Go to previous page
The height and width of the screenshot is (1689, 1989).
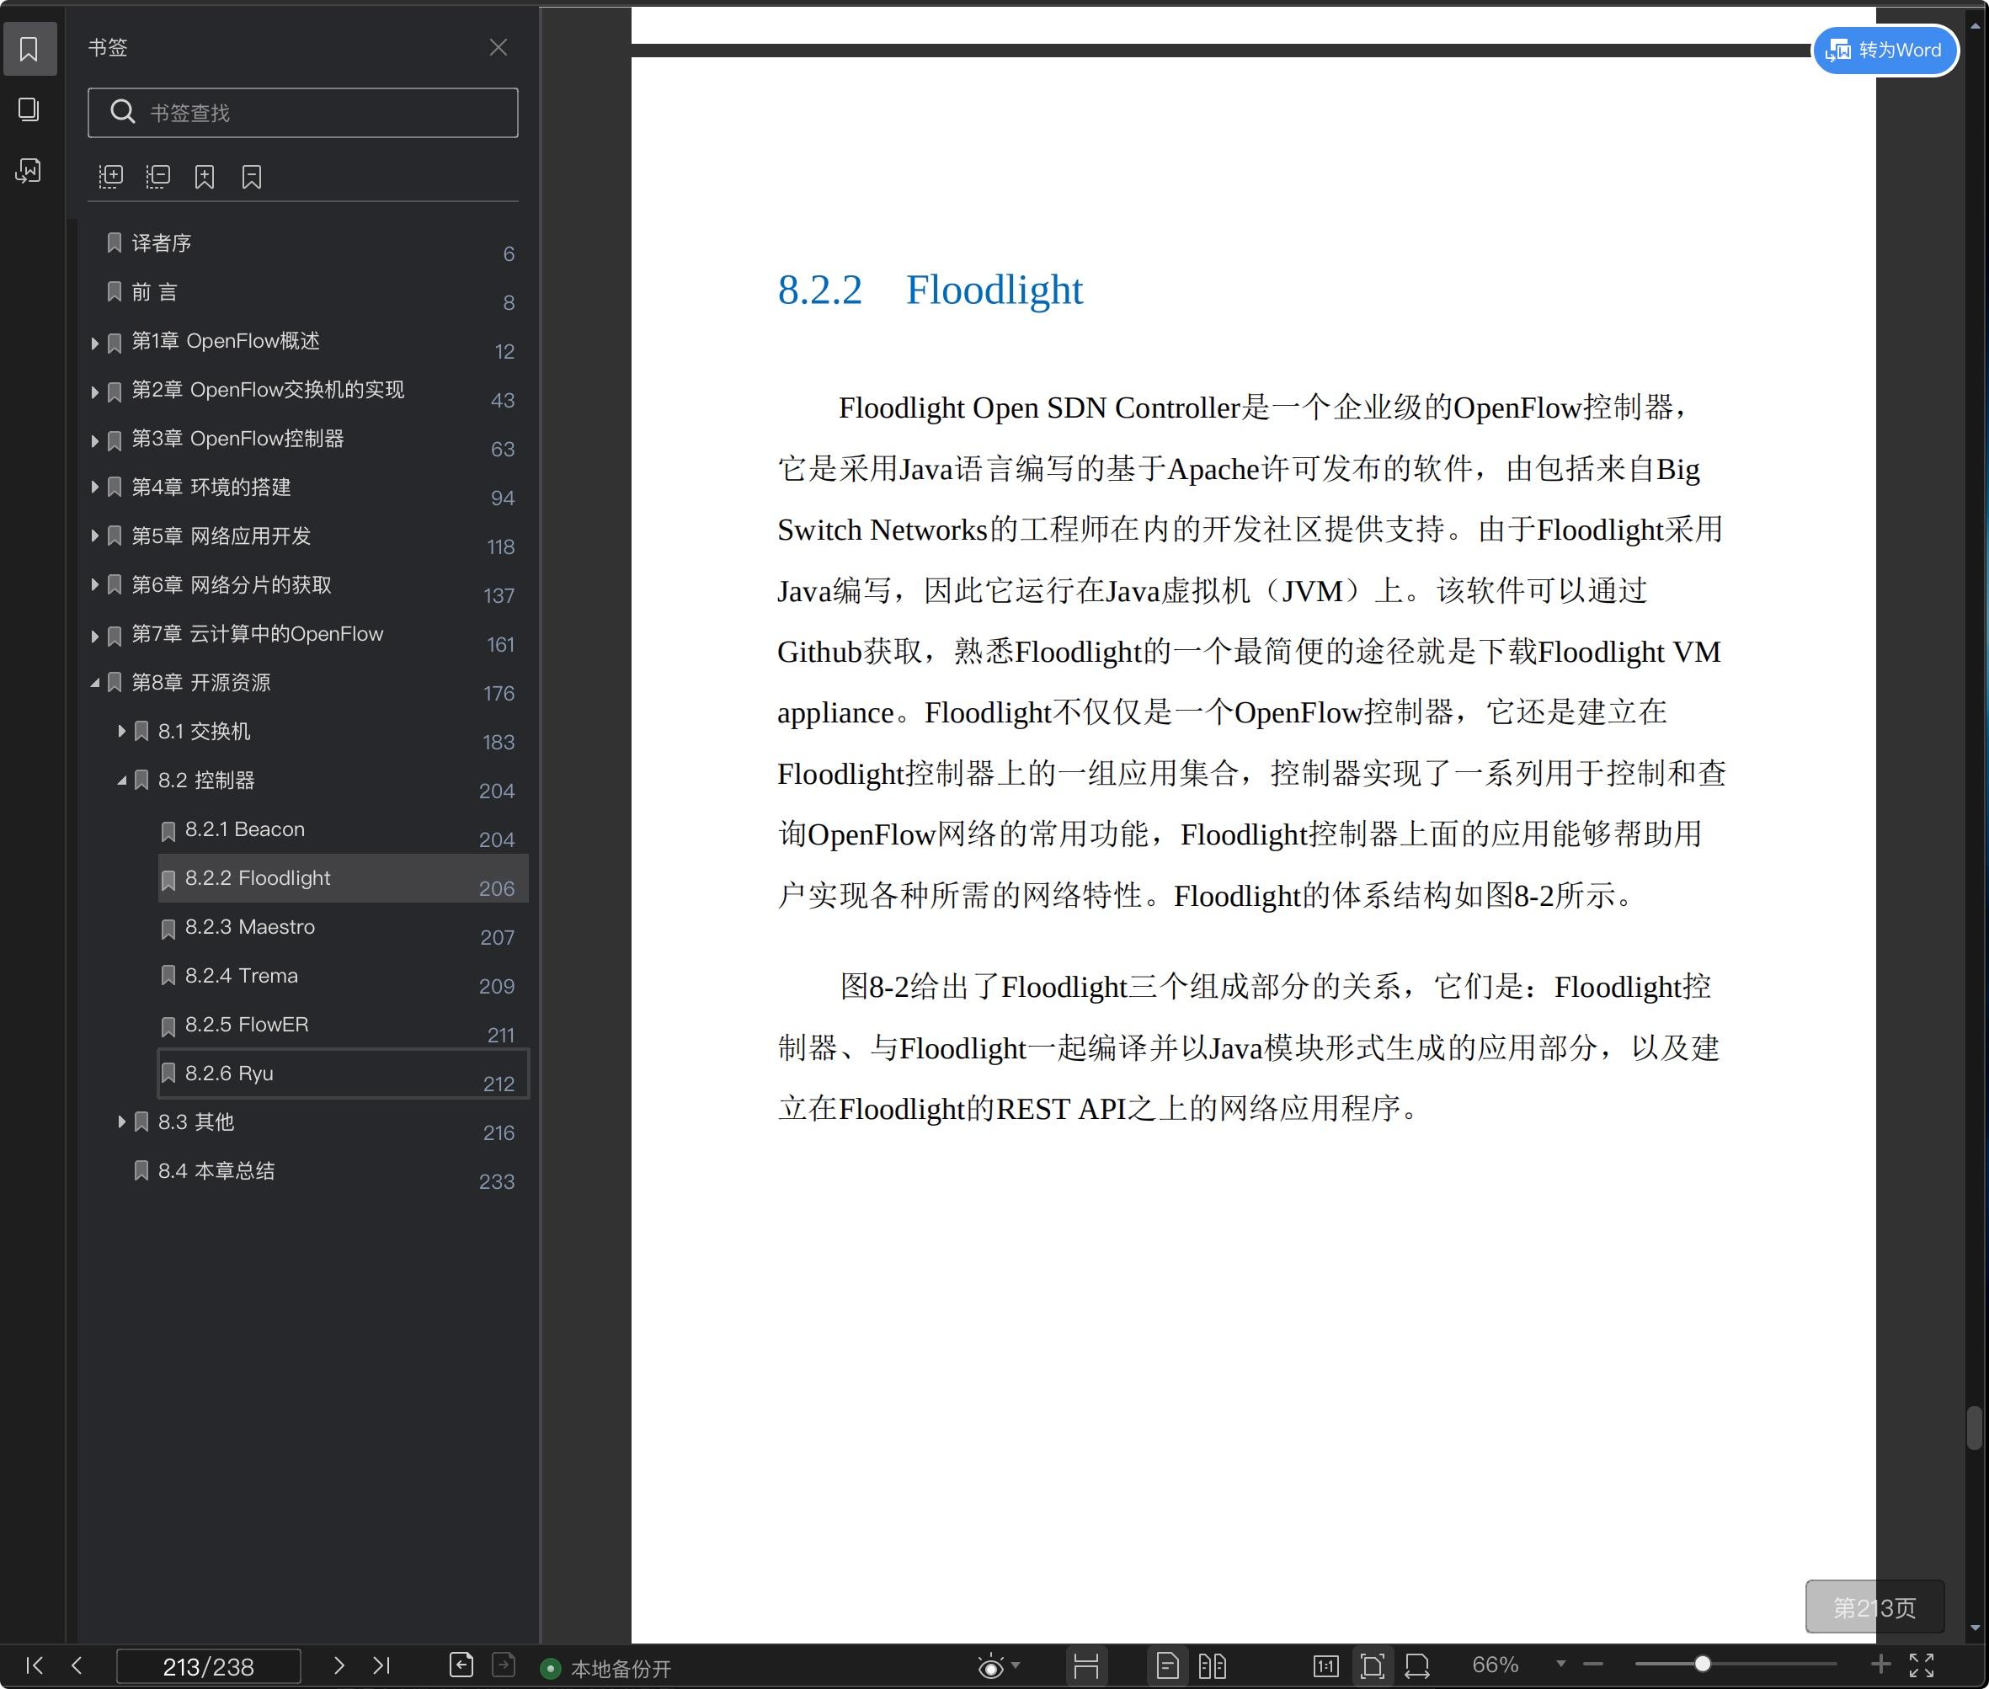(x=77, y=1666)
